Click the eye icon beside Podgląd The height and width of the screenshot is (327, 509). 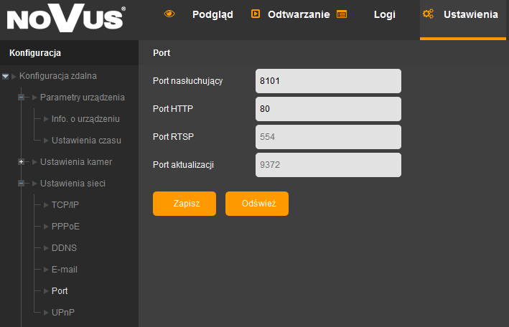coord(169,14)
